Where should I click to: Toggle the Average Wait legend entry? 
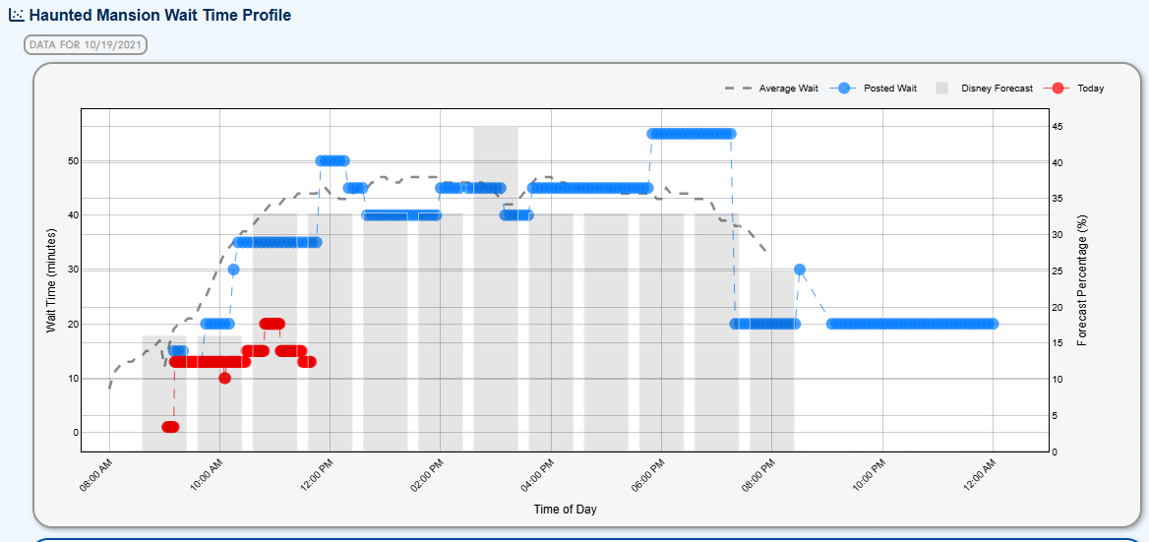pyautogui.click(x=771, y=88)
